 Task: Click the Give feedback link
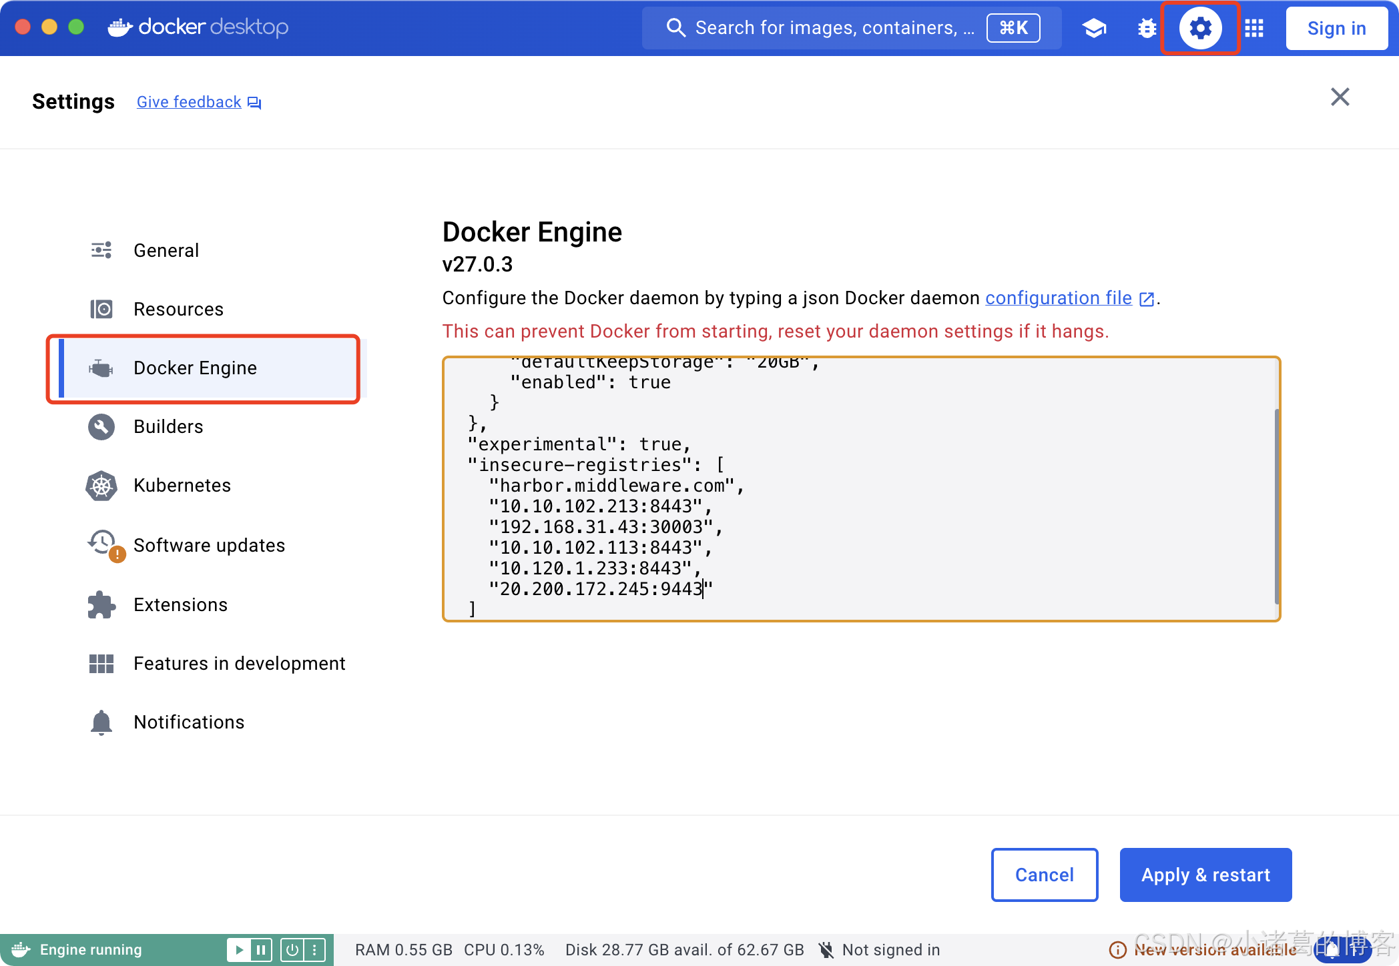tap(189, 102)
